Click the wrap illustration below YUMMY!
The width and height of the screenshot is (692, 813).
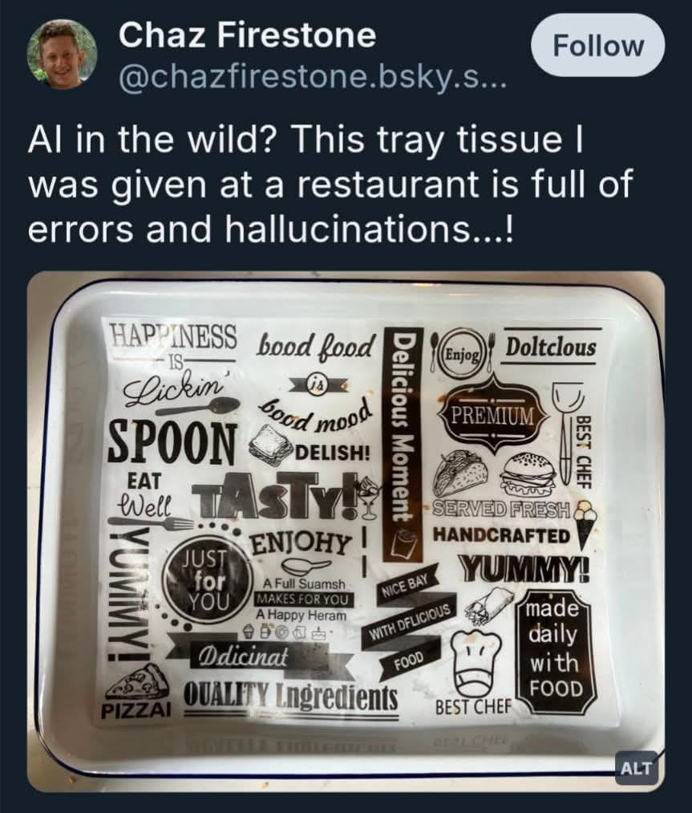492,603
